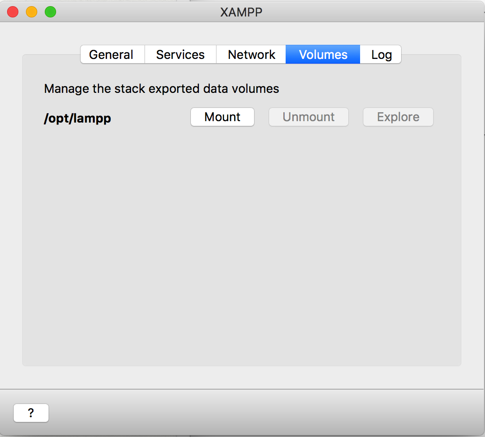This screenshot has height=437, width=485.
Task: Open General settings of XAMPP
Action: click(112, 54)
